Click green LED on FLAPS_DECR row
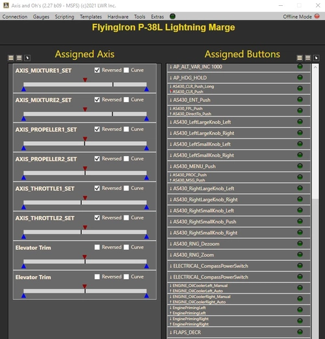 click(300, 332)
